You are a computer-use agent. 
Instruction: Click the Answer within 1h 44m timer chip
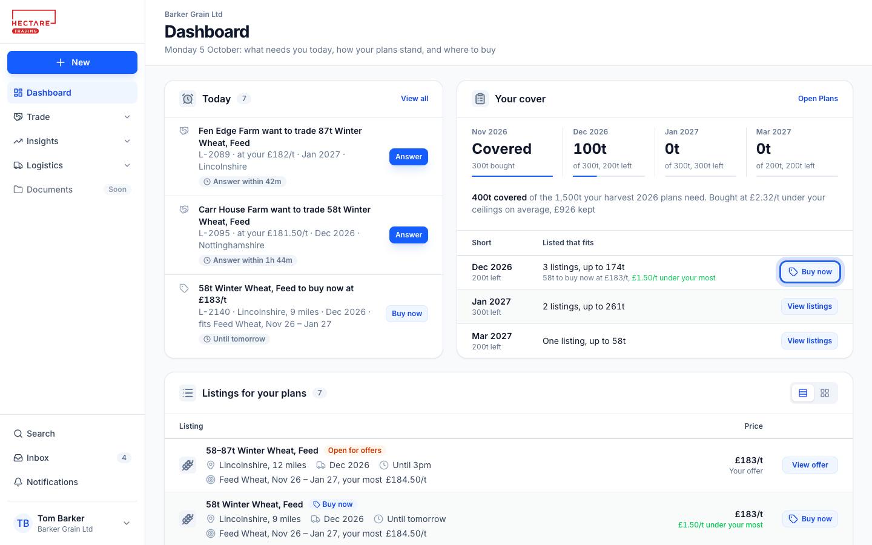pyautogui.click(x=248, y=260)
